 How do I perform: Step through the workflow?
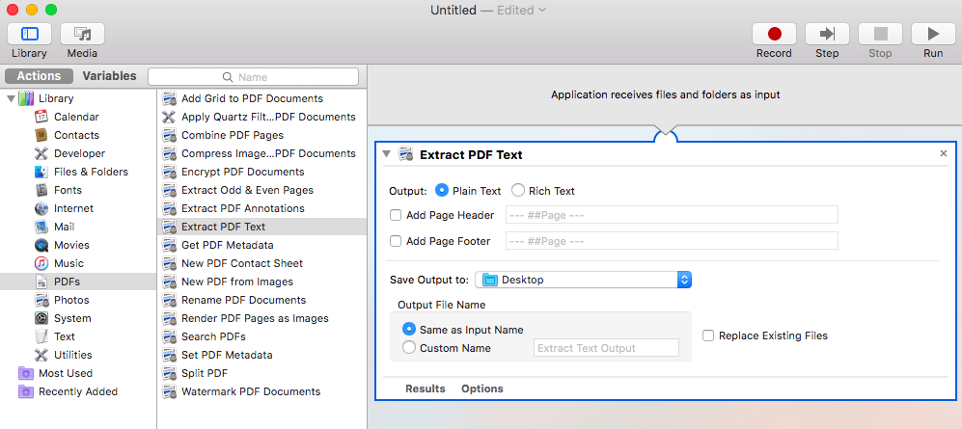pyautogui.click(x=827, y=34)
